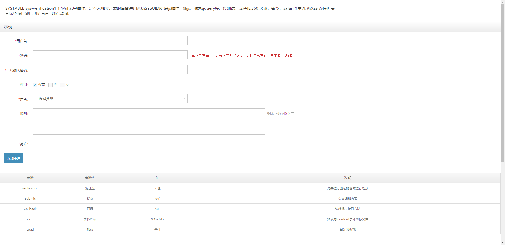Click the 提交编辑内容 description cell
Viewport: 505px width, 245px height.
coord(347,198)
